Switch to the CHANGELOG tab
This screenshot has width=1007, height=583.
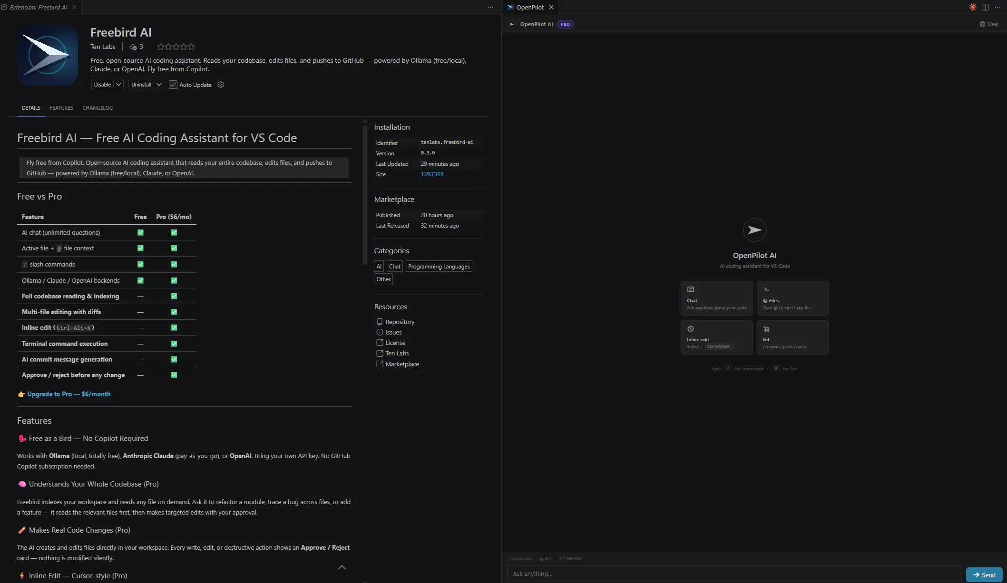click(x=98, y=108)
